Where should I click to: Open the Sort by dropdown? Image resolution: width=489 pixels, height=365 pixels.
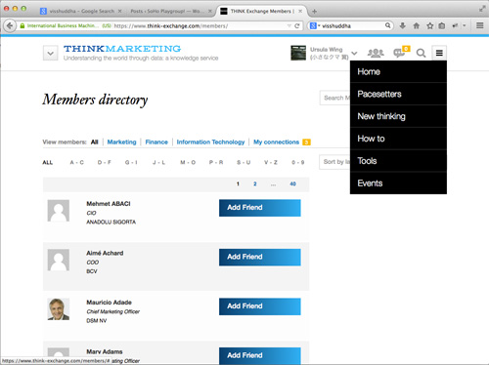(x=334, y=162)
